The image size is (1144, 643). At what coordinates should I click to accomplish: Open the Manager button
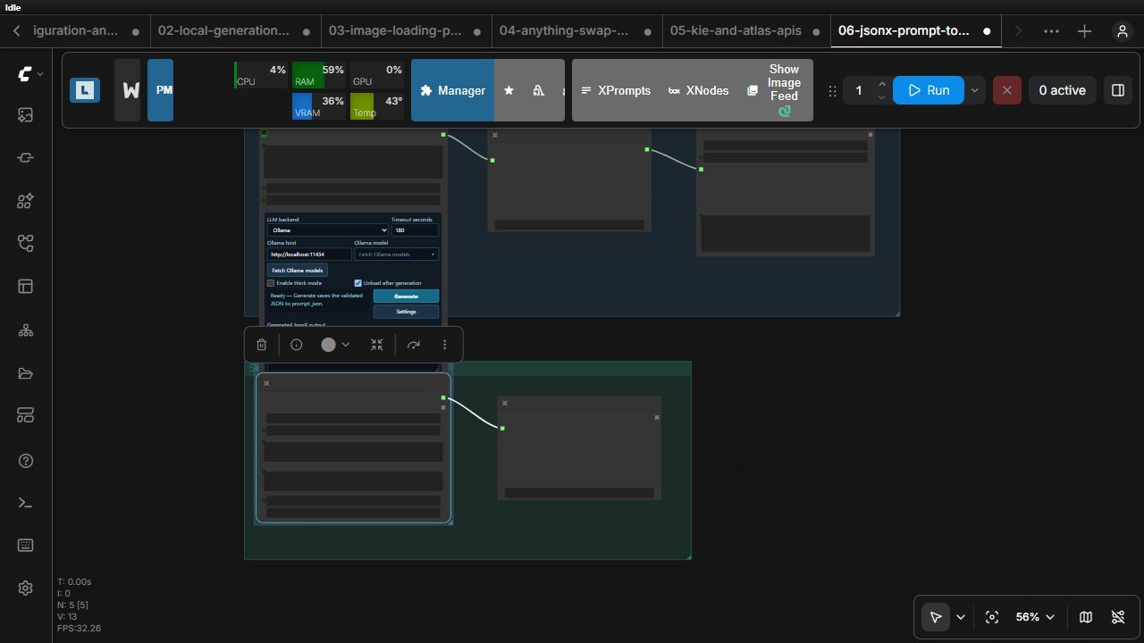453,90
